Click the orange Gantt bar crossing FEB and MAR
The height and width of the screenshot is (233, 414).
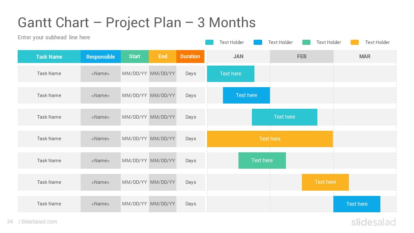pyautogui.click(x=325, y=182)
